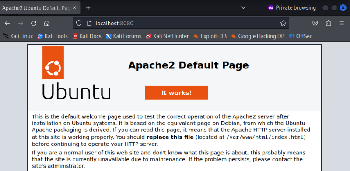Screen dimensions: 350x171
Task: Close the browser window with blue X
Action: pos(343,8)
